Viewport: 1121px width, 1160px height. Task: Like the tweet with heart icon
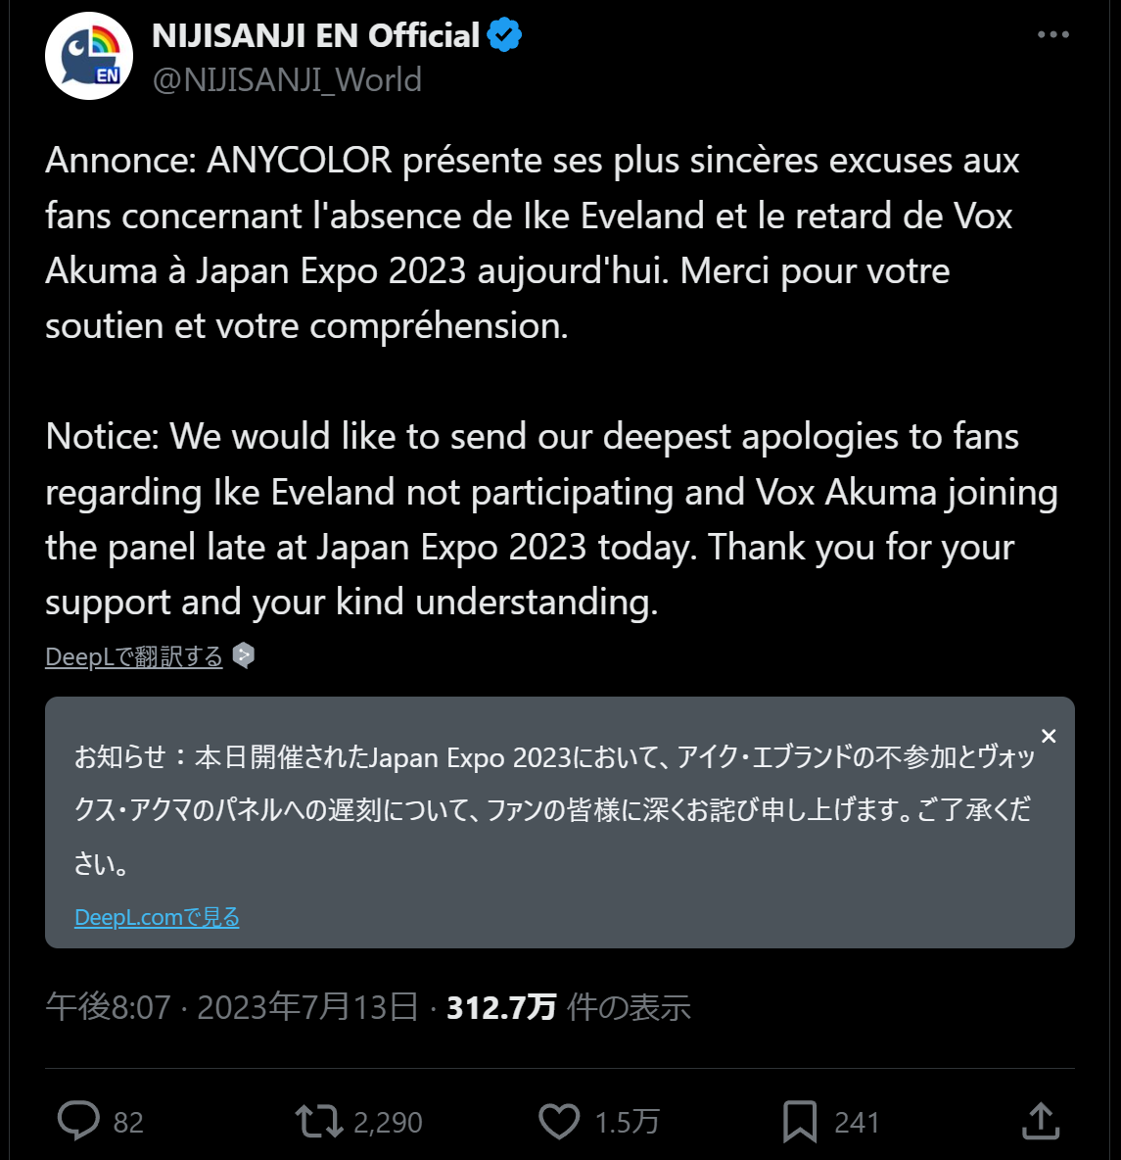559,1121
